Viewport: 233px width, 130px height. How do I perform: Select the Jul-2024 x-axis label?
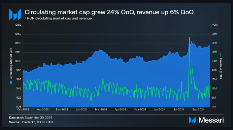[x=179, y=109]
